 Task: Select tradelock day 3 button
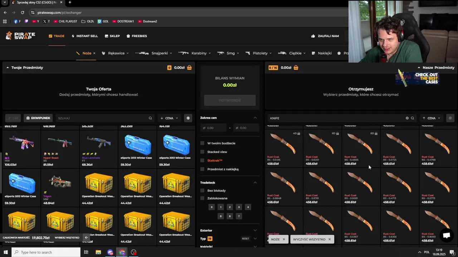239,207
